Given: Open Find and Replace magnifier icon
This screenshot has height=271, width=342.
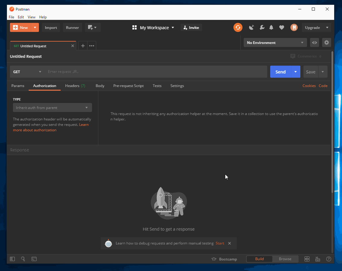Looking at the screenshot, I should (23, 259).
